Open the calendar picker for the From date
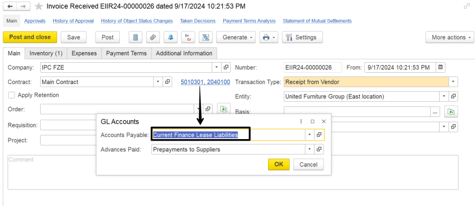This screenshot has width=475, height=206. coord(441,67)
